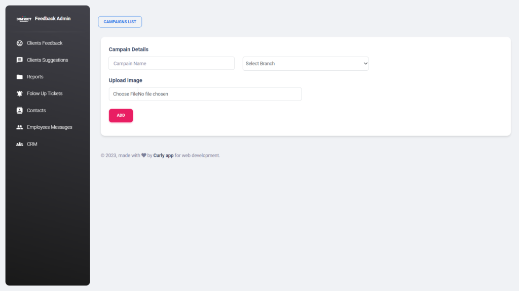Go to the Reports page label
The image size is (519, 291).
tap(35, 77)
